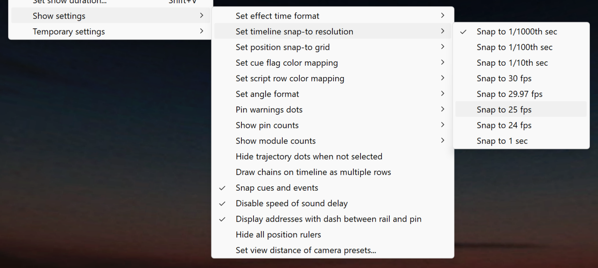This screenshot has height=268, width=598.
Task: Open Set position snap-to grid submenu
Action: [x=283, y=47]
